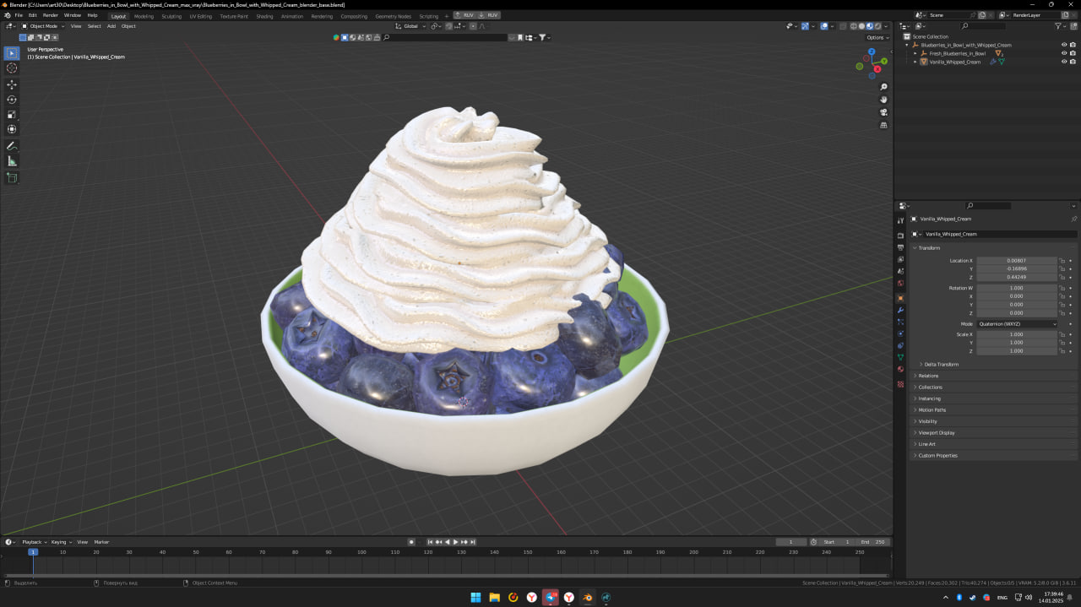Open the Particles properties tab

point(900,322)
